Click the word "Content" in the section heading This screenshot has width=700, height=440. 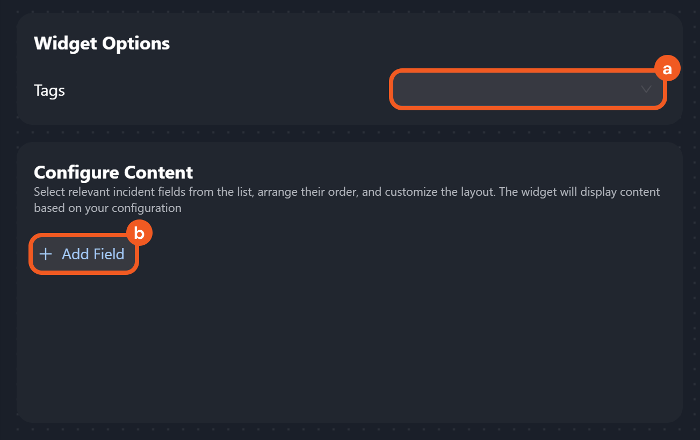pos(158,172)
